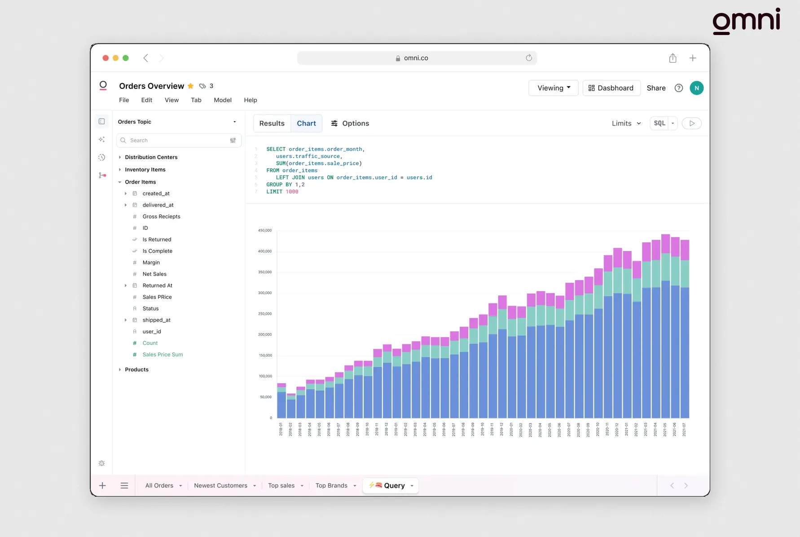Click the browser address bar
Viewport: 800px width, 537px height.
417,58
